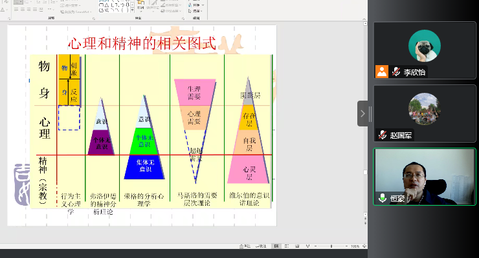
Task: Click the slide title 心理和精神的相关图式
Action: 141,44
